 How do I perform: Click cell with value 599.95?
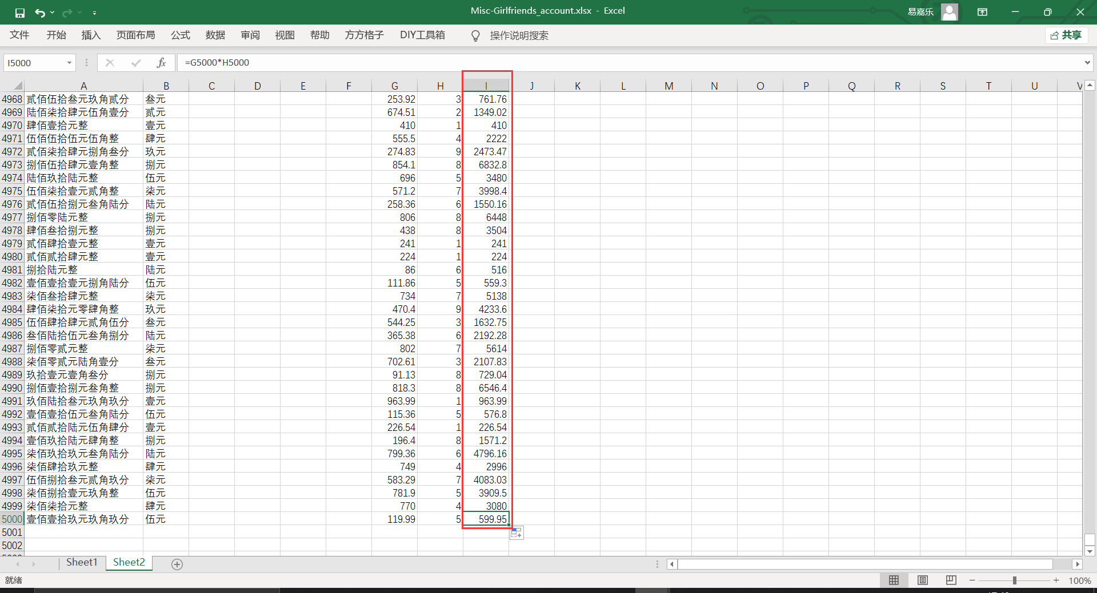(x=486, y=519)
